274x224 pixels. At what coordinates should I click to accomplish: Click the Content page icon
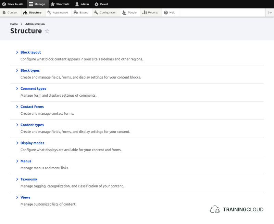tap(4, 12)
